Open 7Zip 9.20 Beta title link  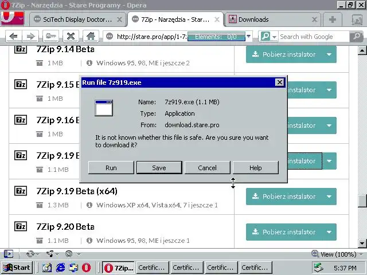click(65, 227)
